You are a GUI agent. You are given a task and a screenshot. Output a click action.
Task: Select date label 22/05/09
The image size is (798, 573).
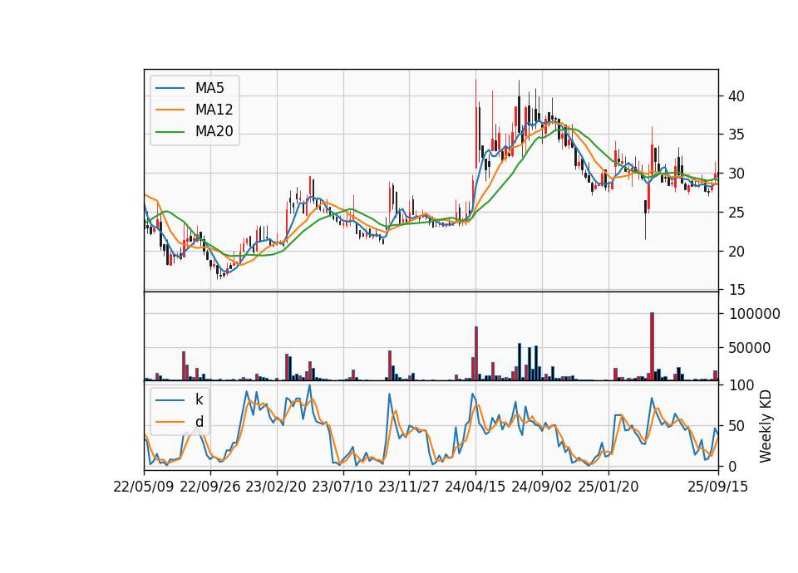pyautogui.click(x=144, y=487)
